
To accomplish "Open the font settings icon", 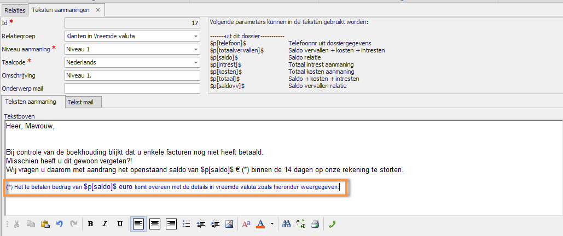I will [x=246, y=224].
